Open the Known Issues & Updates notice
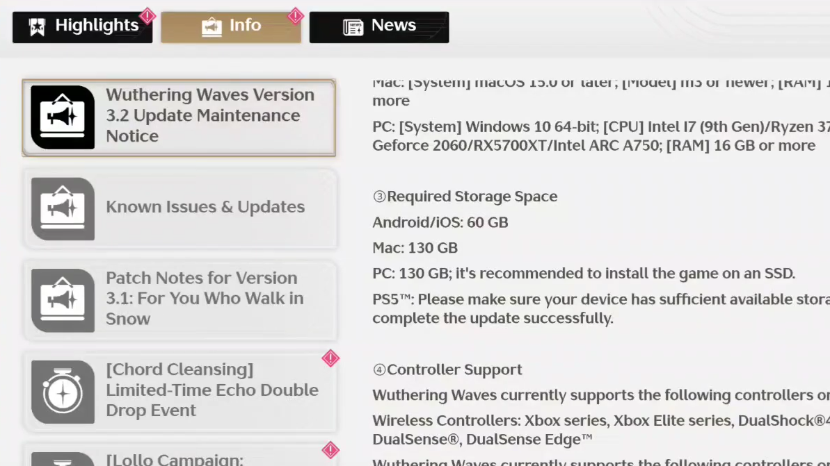This screenshot has width=830, height=466. 205,207
